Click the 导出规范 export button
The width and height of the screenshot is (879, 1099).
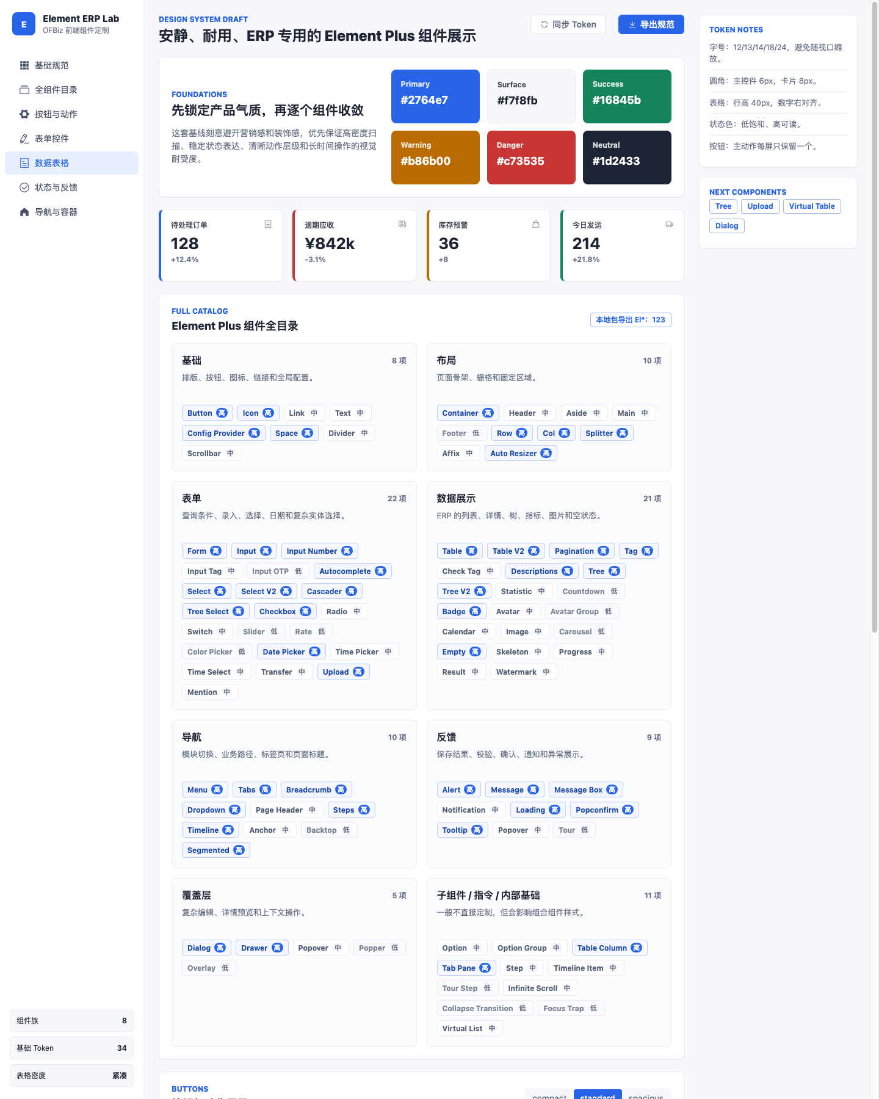(x=651, y=24)
